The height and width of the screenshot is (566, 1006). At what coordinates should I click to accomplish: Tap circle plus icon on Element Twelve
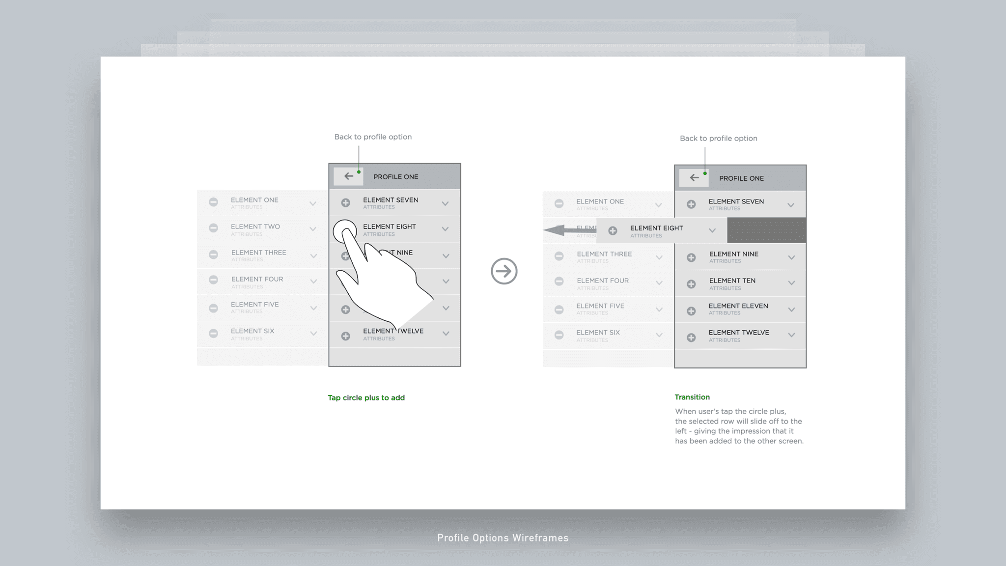pos(346,335)
